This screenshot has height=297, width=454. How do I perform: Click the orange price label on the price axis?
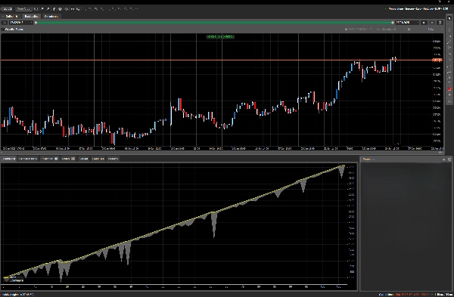click(x=437, y=60)
